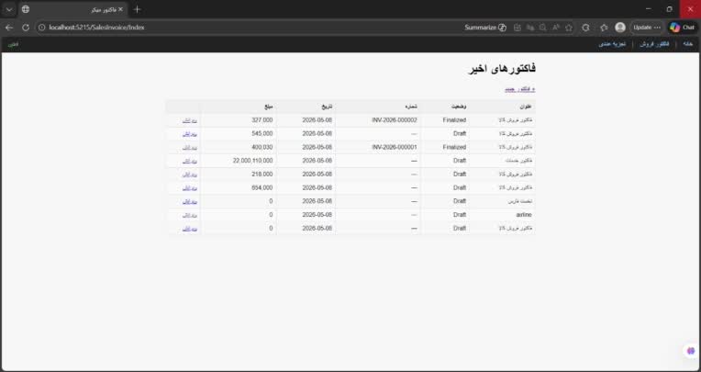Viewport: 701px width, 372px height.
Task: Open the action link for the 654,000 invoice row
Action: tap(190, 187)
